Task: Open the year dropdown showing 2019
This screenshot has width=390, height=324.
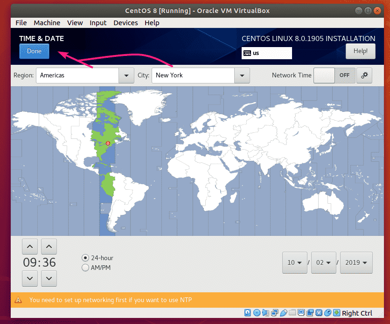Action: [x=356, y=262]
